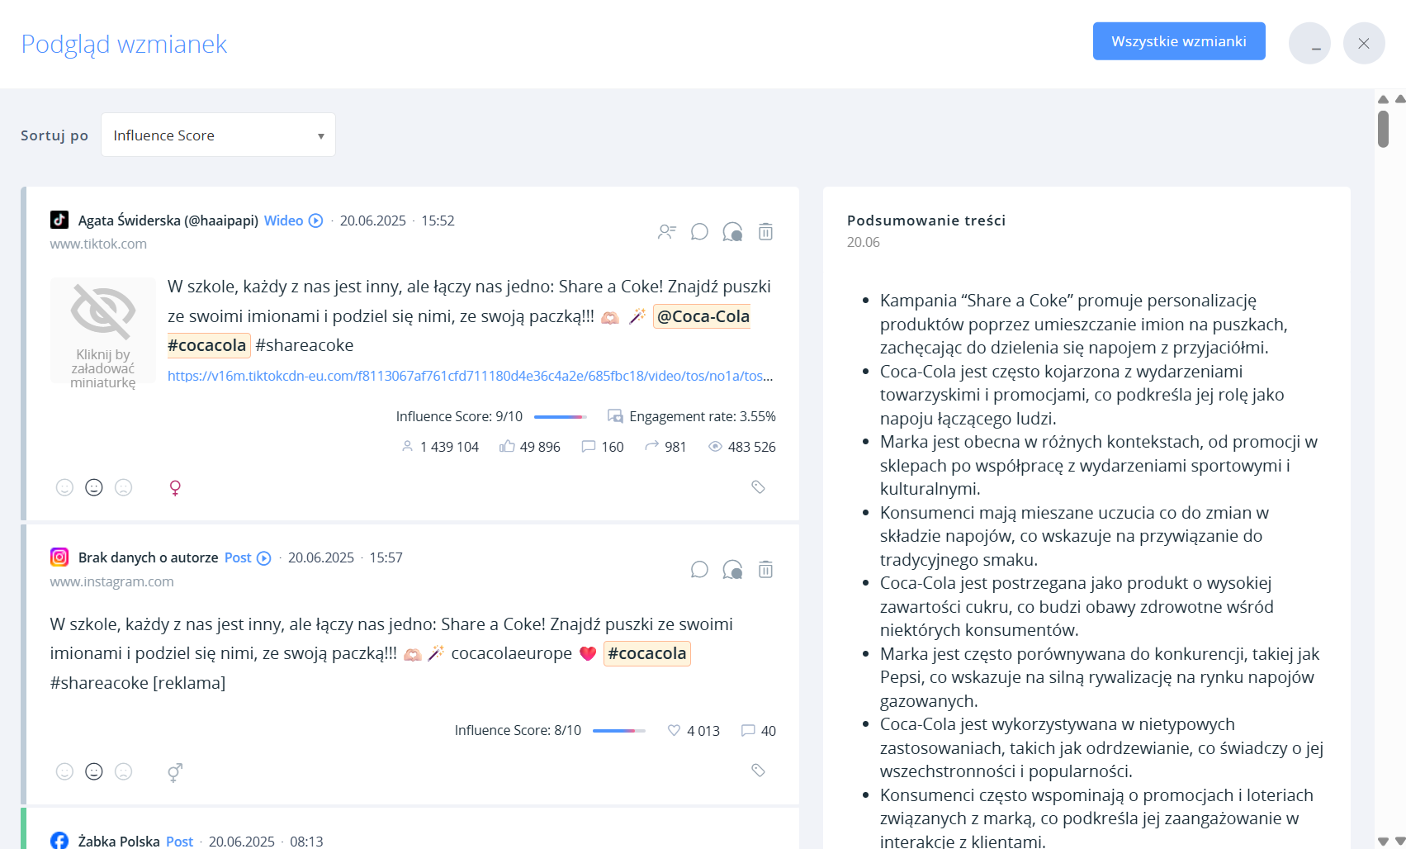The image size is (1406, 849).
Task: Open Wszystkie wzmianki view
Action: click(1178, 40)
